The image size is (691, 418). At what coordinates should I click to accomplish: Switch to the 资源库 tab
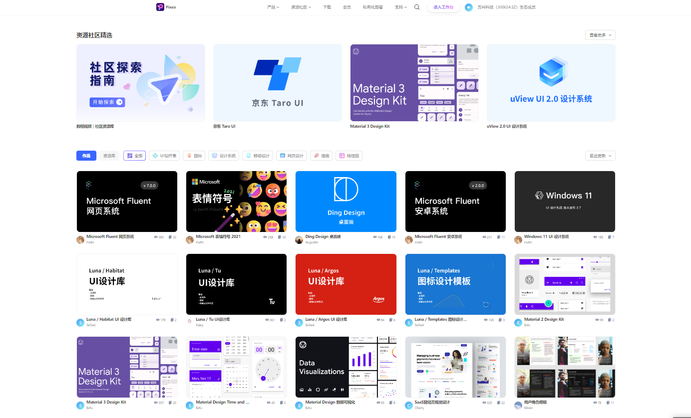coord(109,156)
